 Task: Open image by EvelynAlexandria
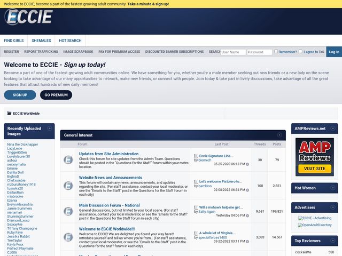tap(20, 204)
